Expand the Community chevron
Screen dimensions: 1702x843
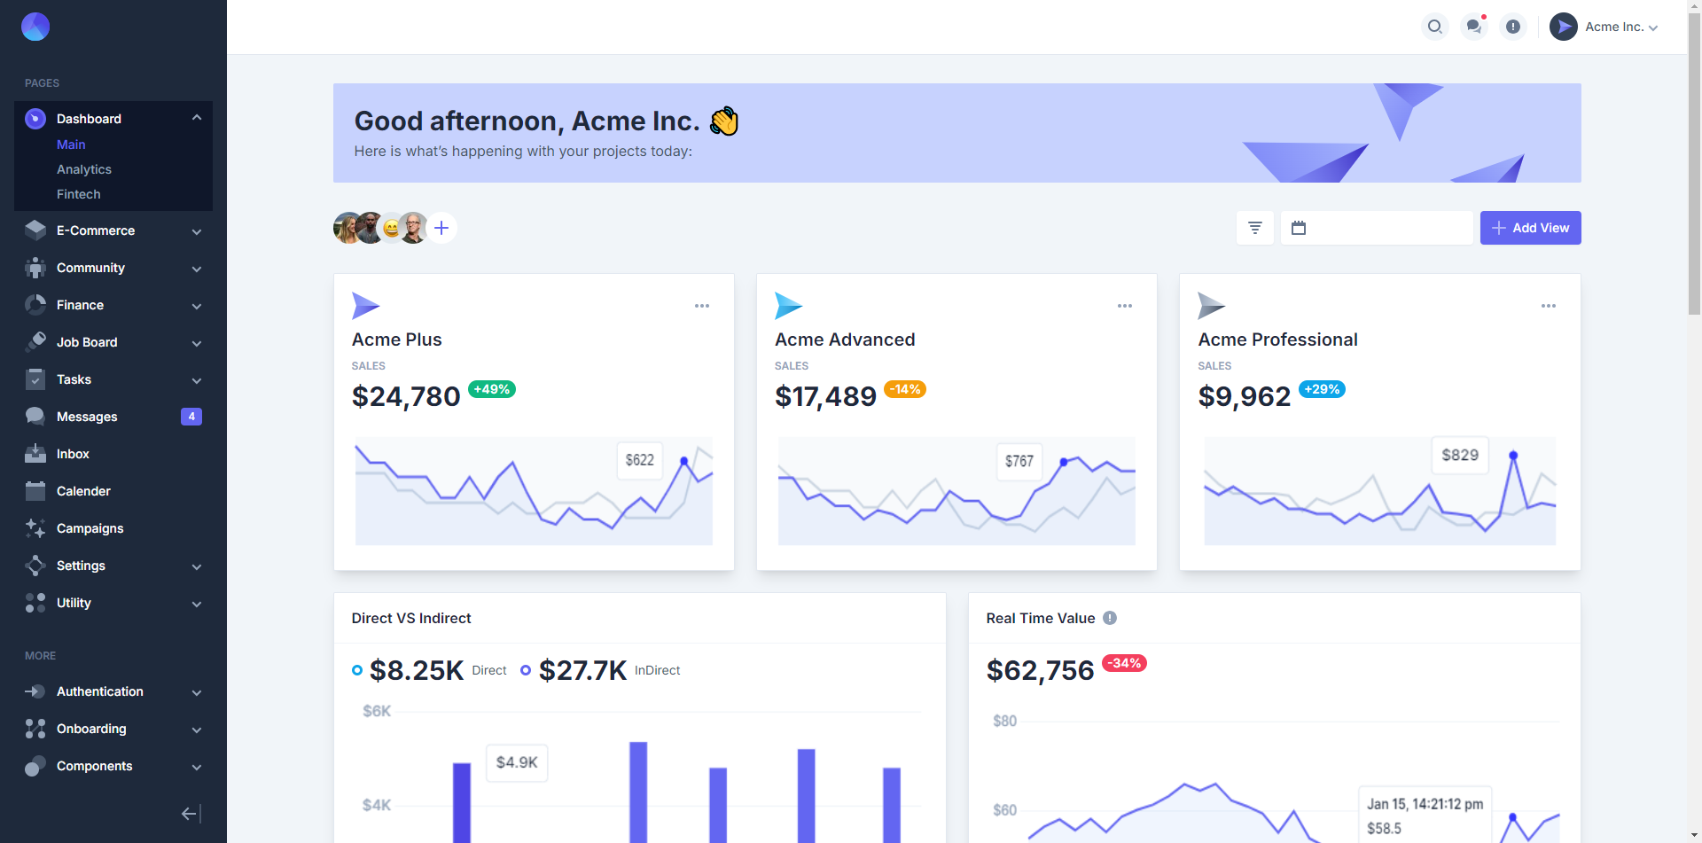197,269
